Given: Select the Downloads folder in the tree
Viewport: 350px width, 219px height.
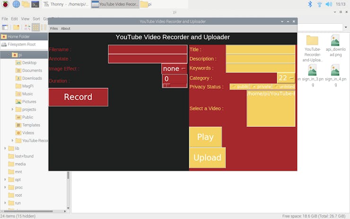Looking at the screenshot, I should coord(28,78).
